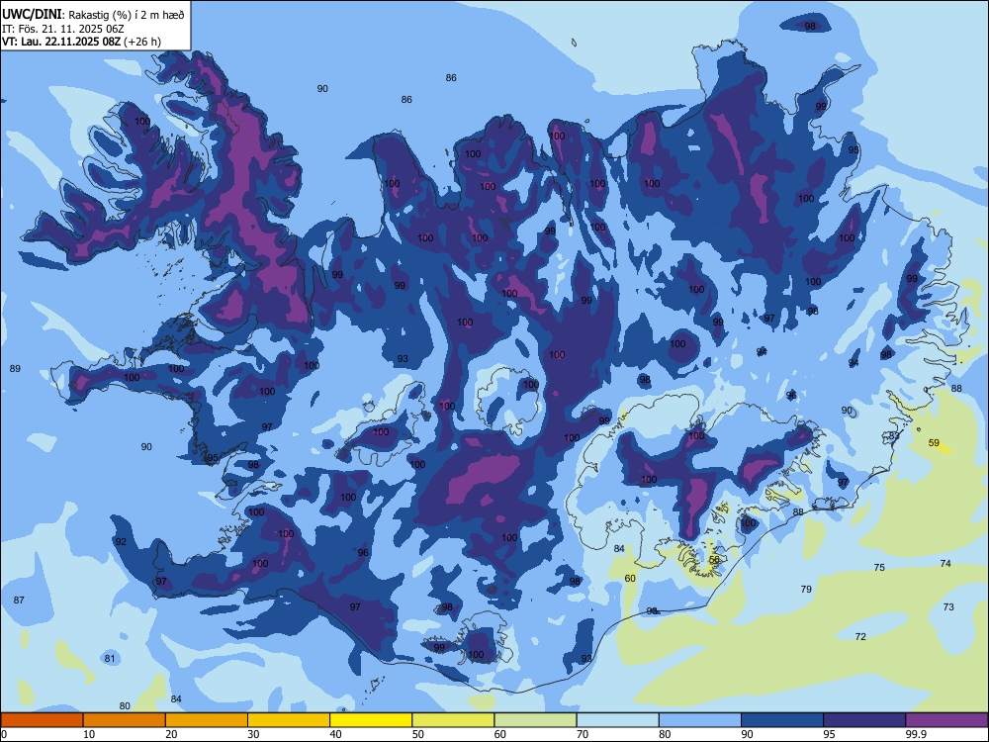Choose the dark blue 90–95 legend swatch
This screenshot has width=989, height=742.
click(782, 720)
